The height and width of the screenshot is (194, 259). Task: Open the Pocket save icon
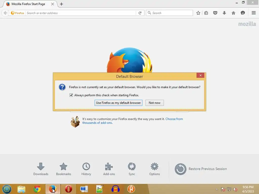coord(215,13)
